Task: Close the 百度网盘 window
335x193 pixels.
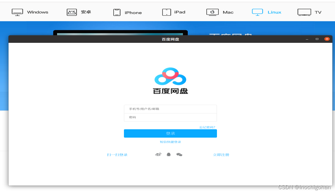Action: 327,39
